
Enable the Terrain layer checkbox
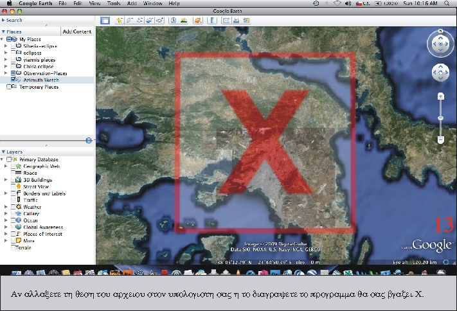point(13,247)
